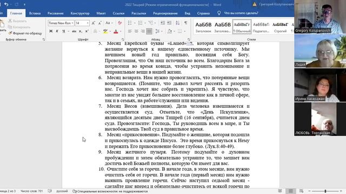Open the Рисование ribbon tab
This screenshot has width=346, height=194.
click(55, 13)
